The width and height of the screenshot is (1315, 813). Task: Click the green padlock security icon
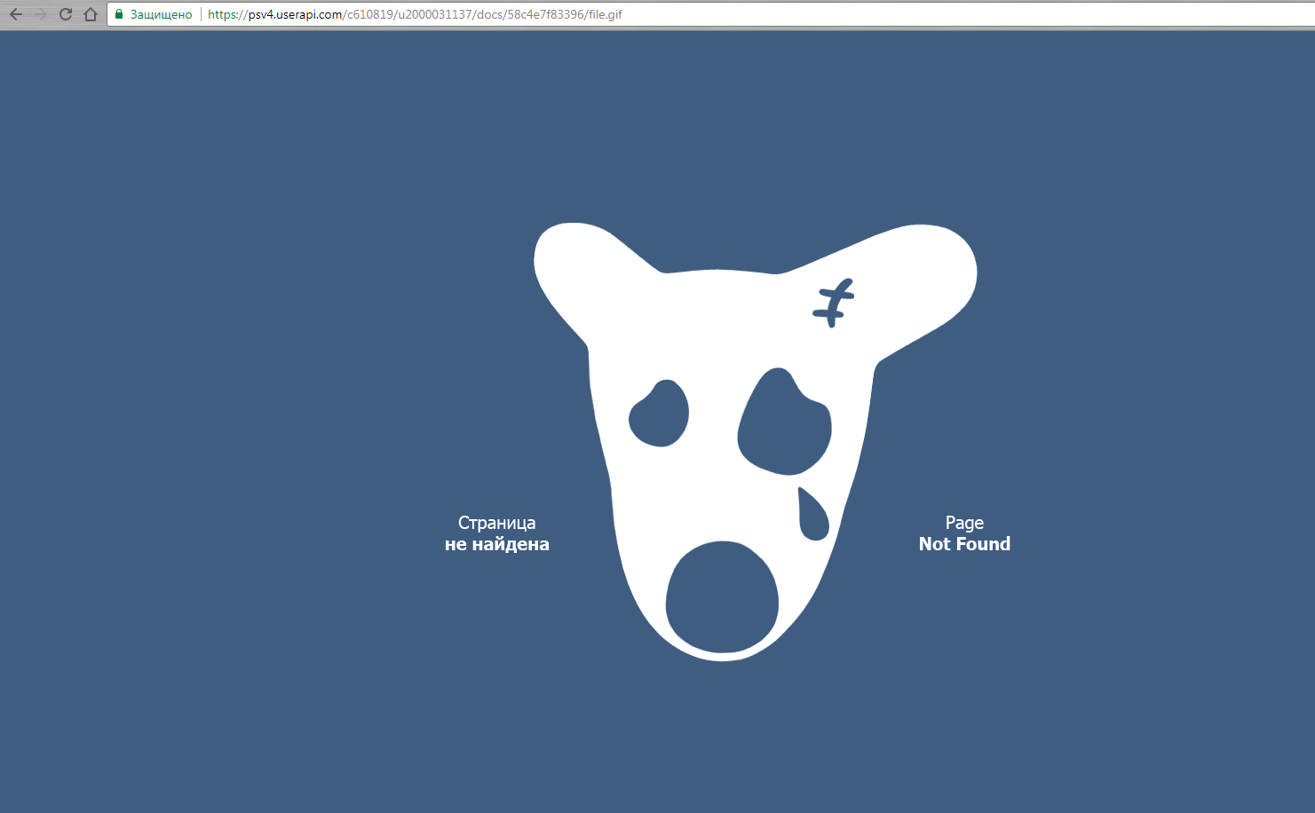[119, 14]
